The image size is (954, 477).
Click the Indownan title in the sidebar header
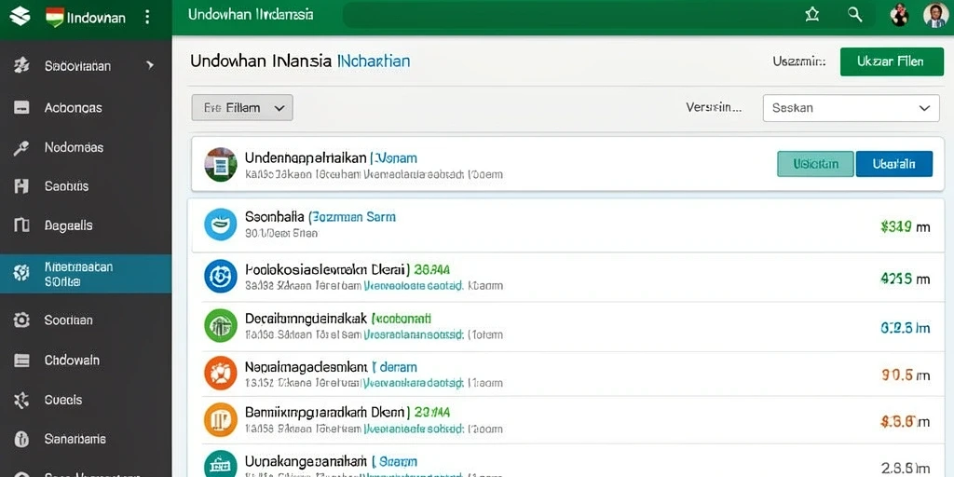point(96,17)
